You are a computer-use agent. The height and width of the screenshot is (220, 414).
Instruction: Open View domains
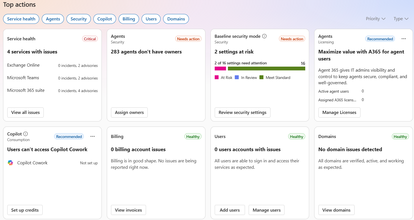click(x=336, y=210)
